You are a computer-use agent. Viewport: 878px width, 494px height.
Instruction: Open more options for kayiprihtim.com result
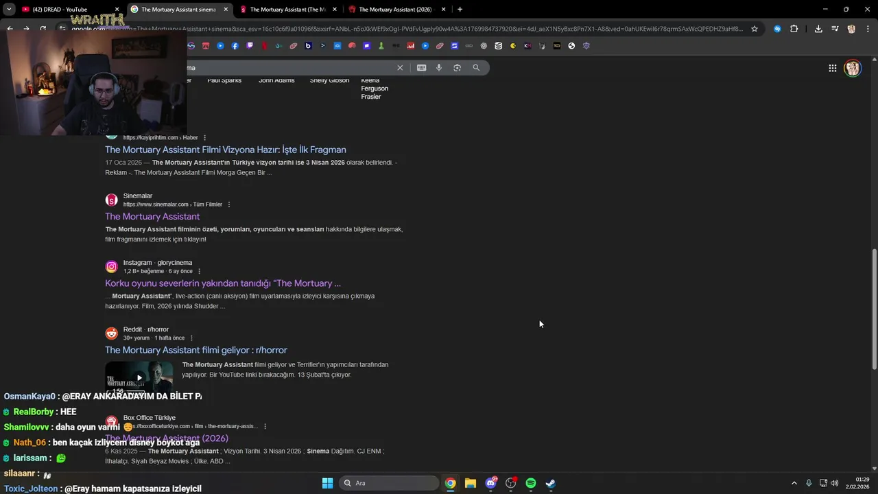(204, 138)
